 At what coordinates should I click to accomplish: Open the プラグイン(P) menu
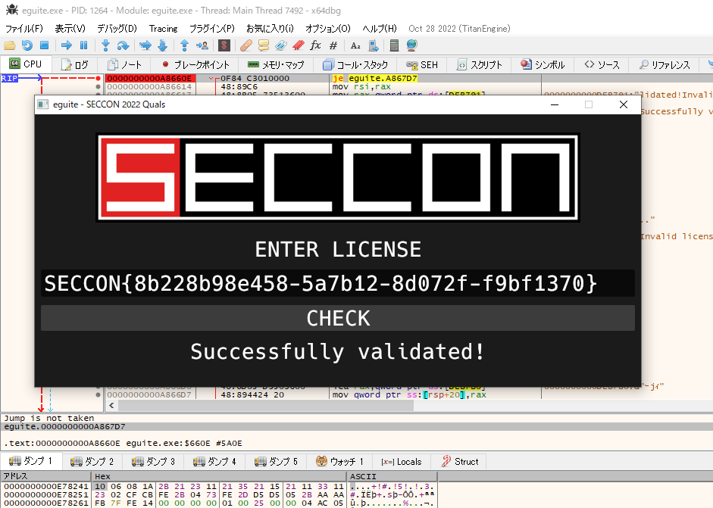coord(212,29)
